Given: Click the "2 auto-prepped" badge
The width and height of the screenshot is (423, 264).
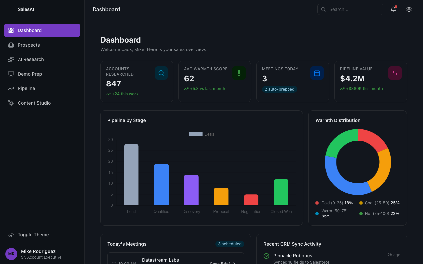Looking at the screenshot, I should pos(280,89).
